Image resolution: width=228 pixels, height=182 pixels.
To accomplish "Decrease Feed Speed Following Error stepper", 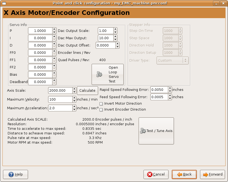I will [x=170, y=98].
